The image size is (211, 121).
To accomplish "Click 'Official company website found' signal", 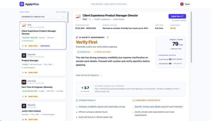I will coord(93,112).
